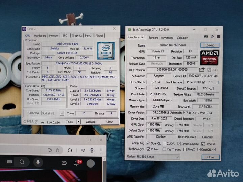The image size is (243, 182).
Task: Toggle the PhysX checkbox
Action: 185,150
